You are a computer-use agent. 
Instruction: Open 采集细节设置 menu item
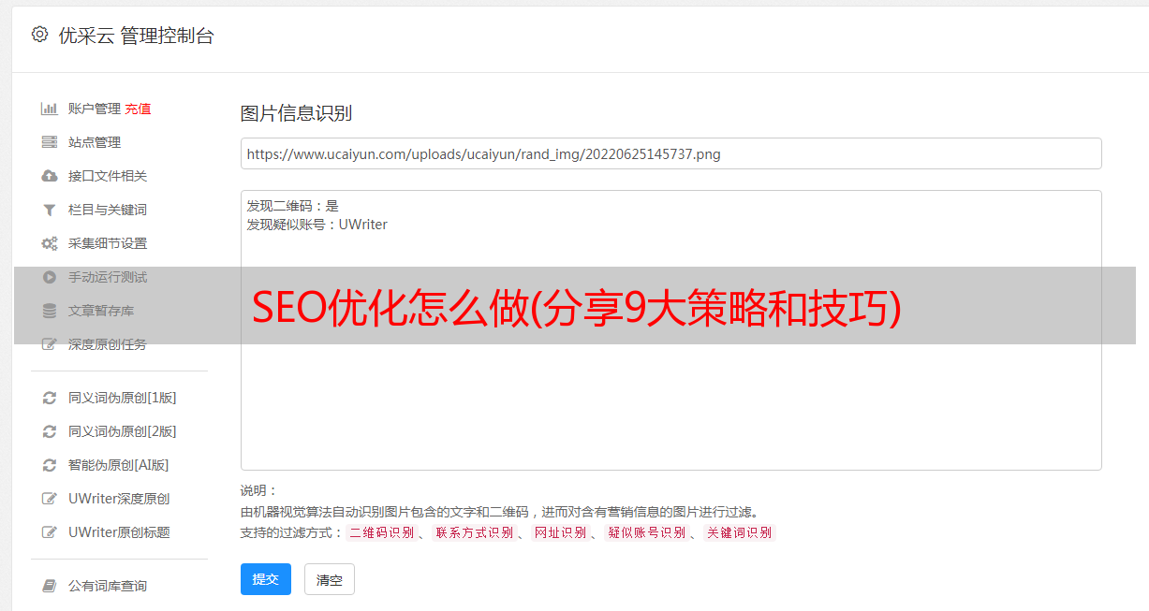tap(108, 243)
